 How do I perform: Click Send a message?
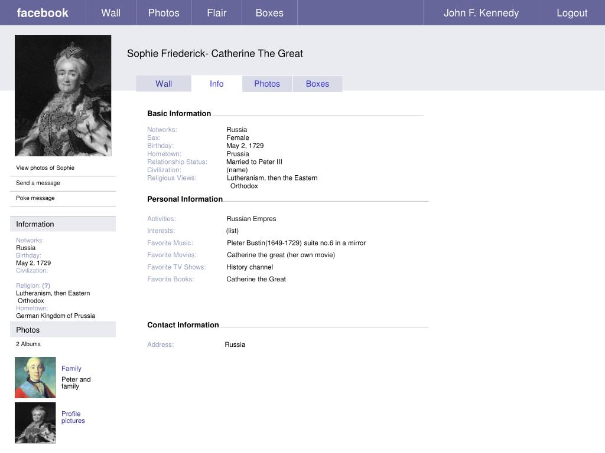point(38,183)
